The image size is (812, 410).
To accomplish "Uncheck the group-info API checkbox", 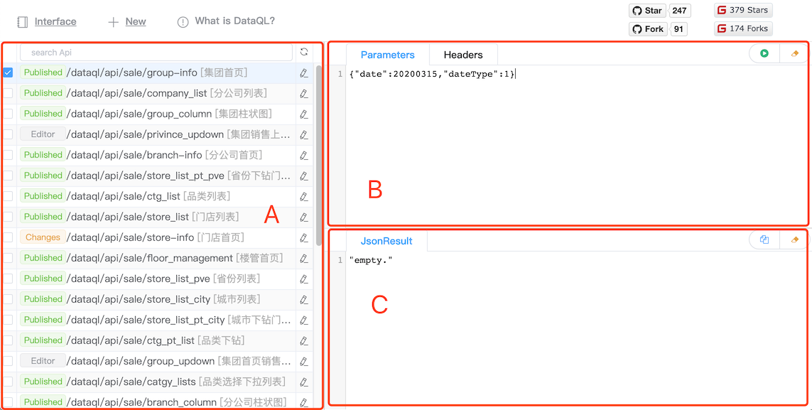I will (x=7, y=72).
